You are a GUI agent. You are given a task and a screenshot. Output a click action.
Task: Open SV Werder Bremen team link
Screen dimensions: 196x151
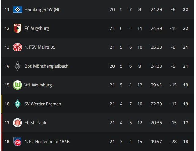point(43,104)
